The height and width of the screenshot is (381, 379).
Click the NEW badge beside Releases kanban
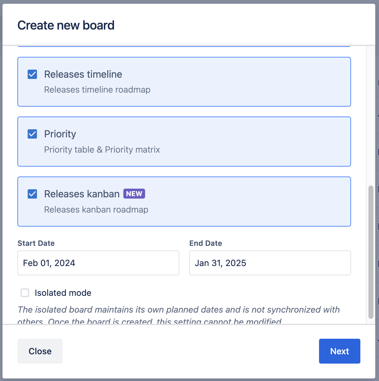point(134,194)
